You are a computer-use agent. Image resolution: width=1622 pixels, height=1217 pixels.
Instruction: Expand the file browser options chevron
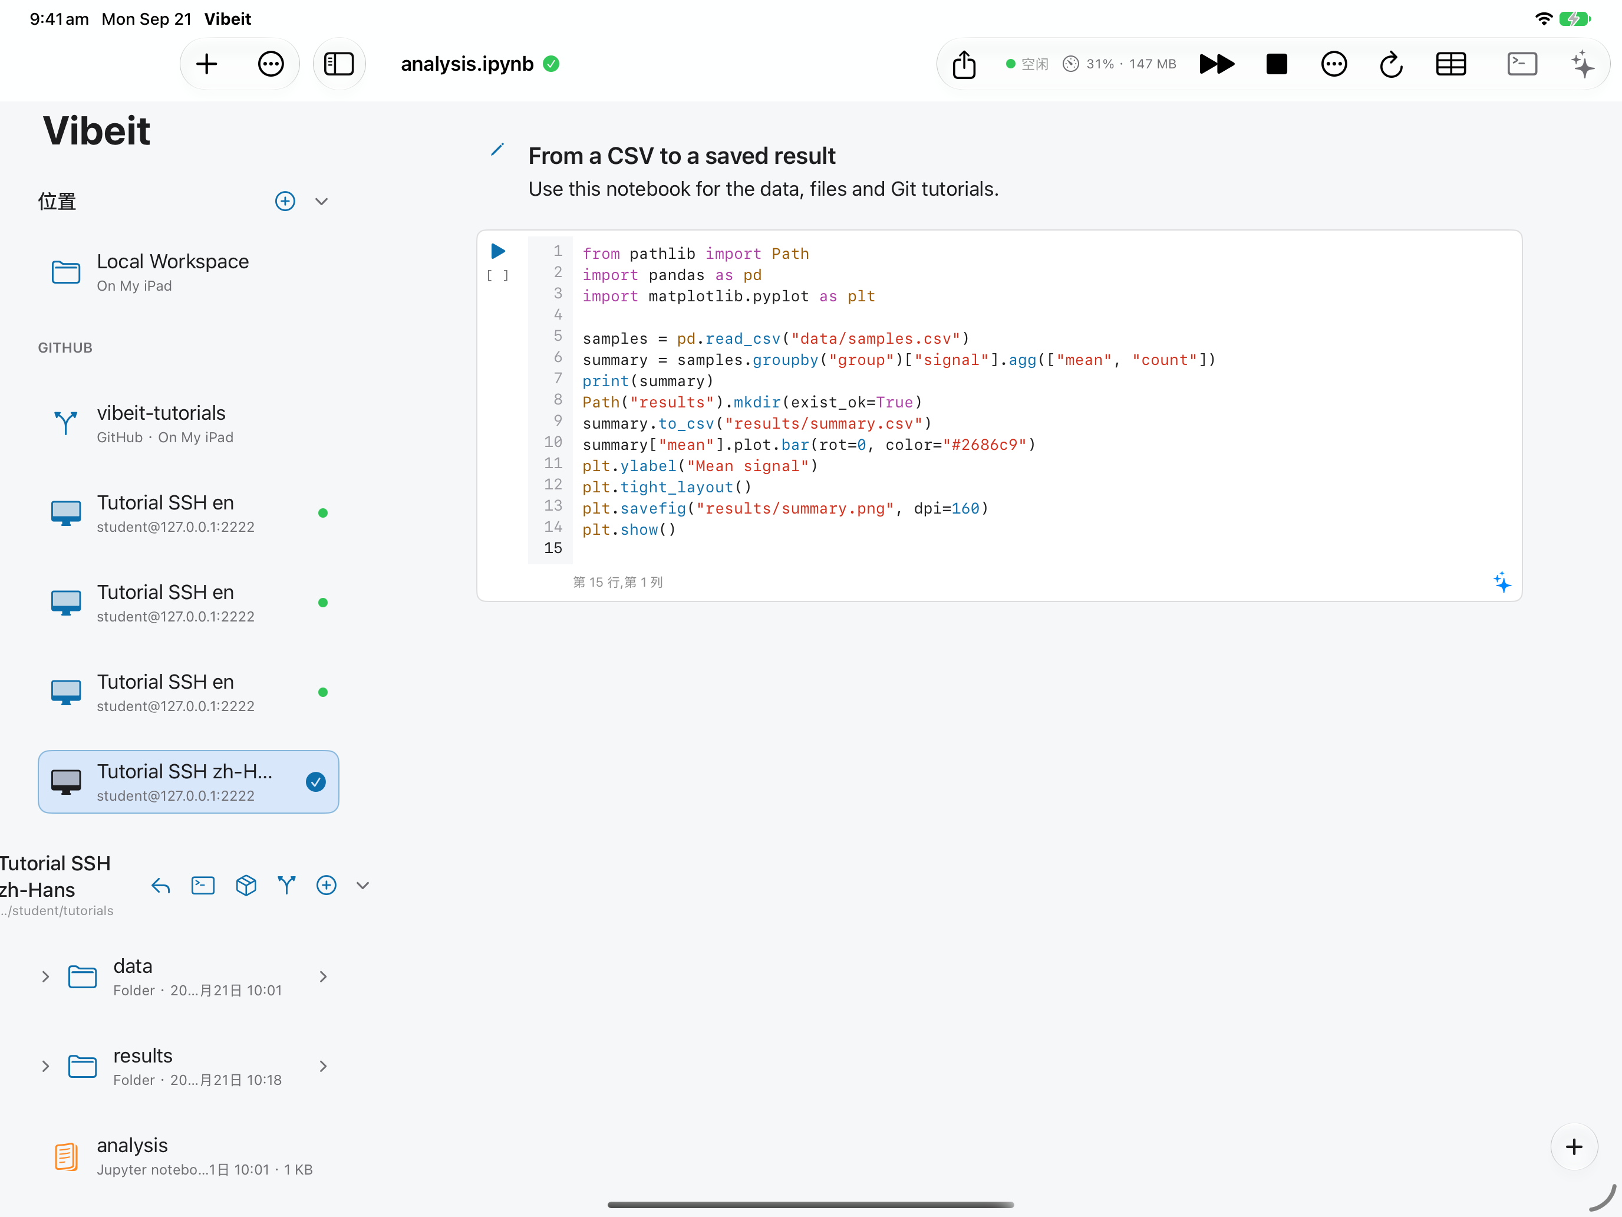point(362,886)
